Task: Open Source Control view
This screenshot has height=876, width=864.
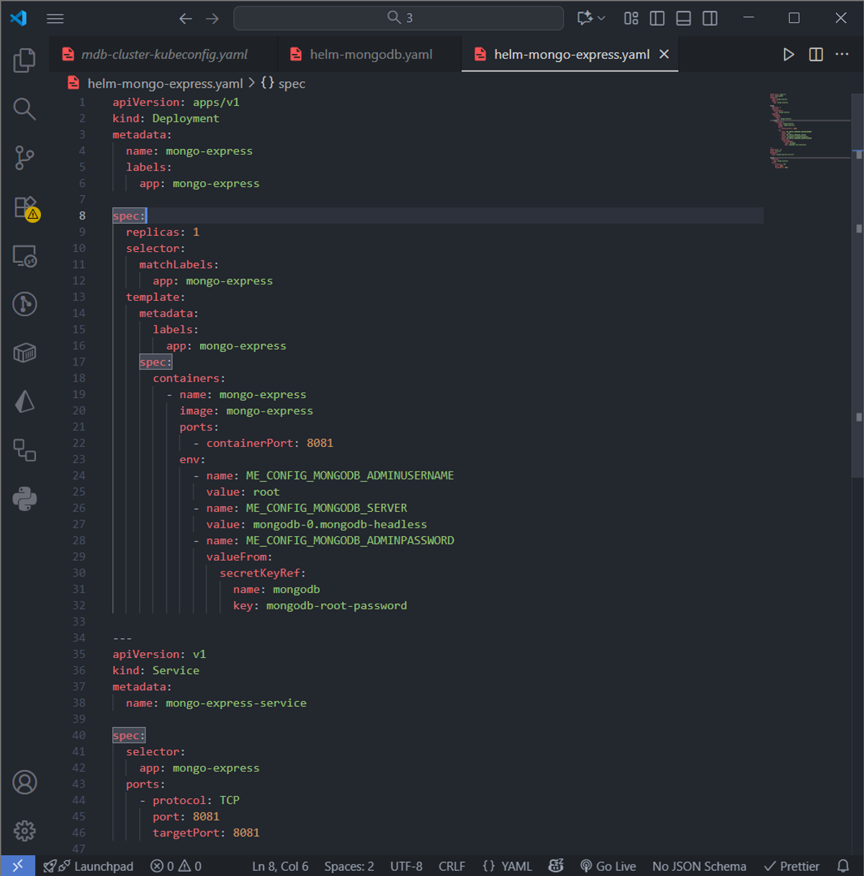Action: tap(24, 158)
